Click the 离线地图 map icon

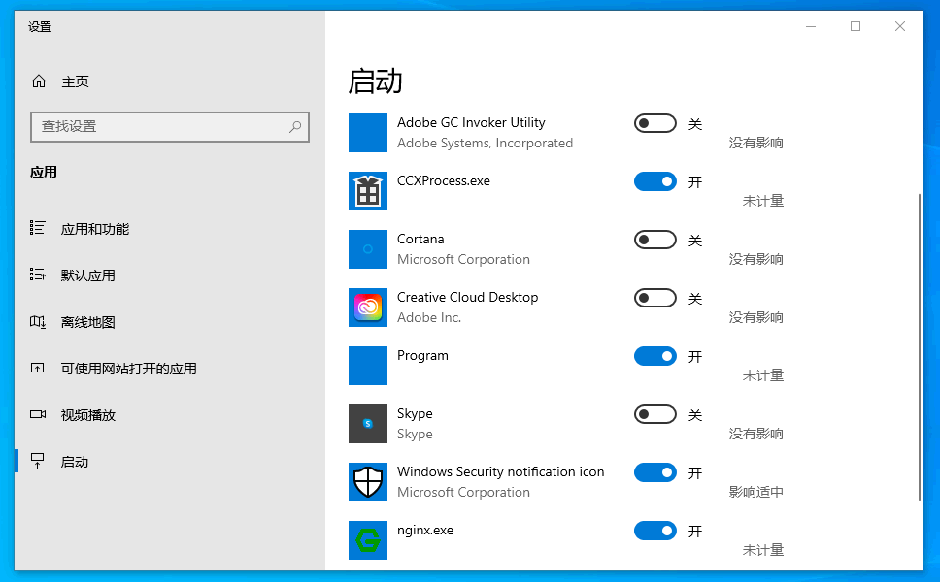(37, 321)
